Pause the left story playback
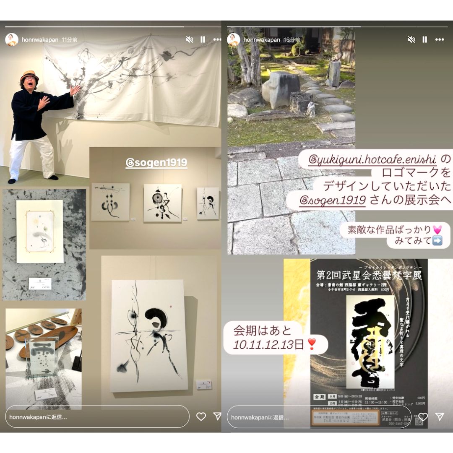Screen dimensions: 453x453 click(x=203, y=39)
